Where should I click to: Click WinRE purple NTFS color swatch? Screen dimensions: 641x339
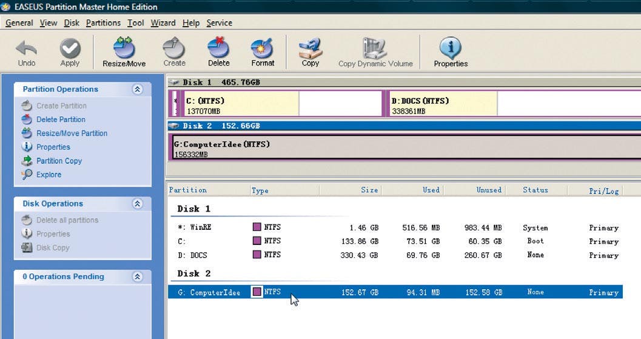257,227
